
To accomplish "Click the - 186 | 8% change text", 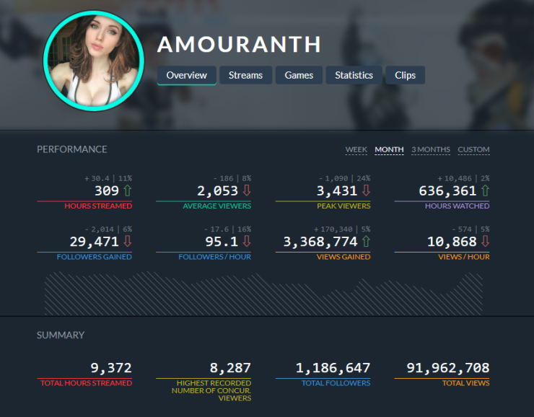I will click(x=232, y=178).
